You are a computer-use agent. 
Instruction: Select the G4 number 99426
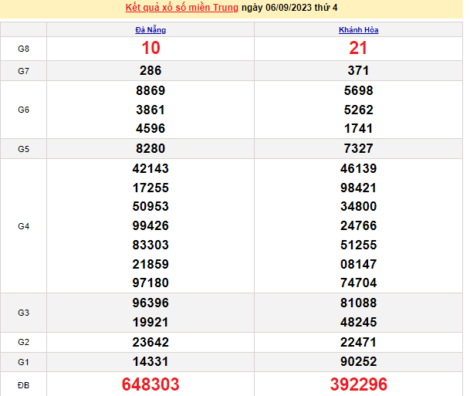[150, 226]
